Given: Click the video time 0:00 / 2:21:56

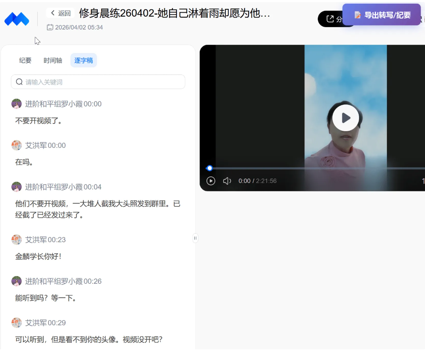Looking at the screenshot, I should tap(257, 181).
